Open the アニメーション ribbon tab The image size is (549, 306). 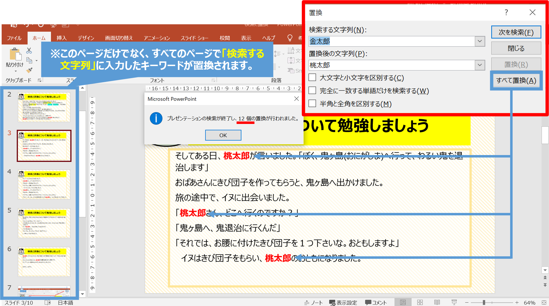(x=157, y=38)
